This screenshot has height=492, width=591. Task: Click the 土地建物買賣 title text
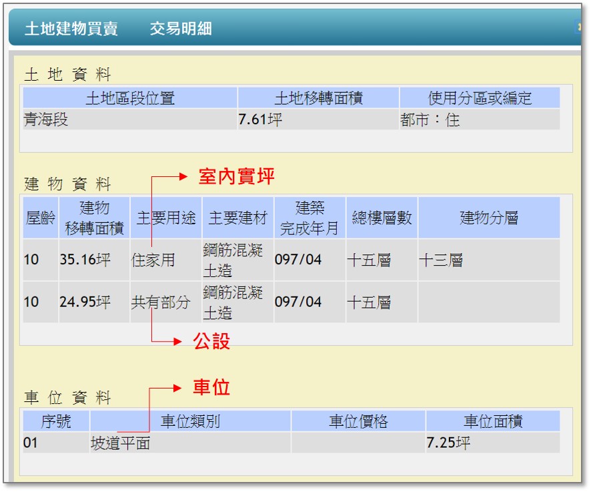pos(71,29)
